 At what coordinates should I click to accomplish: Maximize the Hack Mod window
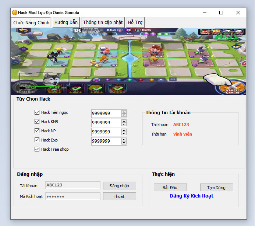(221, 13)
